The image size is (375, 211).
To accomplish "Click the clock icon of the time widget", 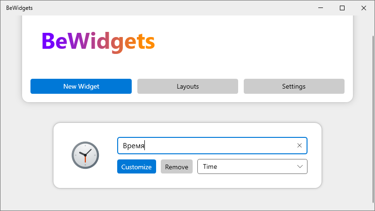I will [x=85, y=155].
